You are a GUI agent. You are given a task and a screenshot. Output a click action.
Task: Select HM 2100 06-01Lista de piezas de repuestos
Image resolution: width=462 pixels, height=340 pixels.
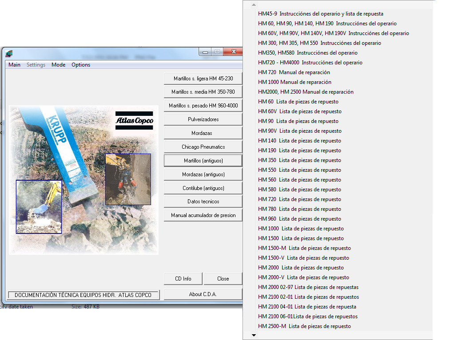point(307,316)
